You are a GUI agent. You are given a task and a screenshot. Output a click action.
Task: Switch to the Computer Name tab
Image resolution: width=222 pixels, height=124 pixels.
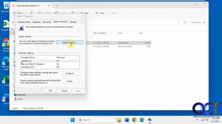tap(24, 22)
